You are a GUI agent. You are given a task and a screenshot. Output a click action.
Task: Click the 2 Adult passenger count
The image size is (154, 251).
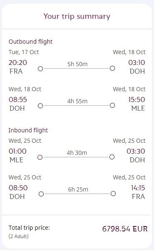tap(19, 236)
